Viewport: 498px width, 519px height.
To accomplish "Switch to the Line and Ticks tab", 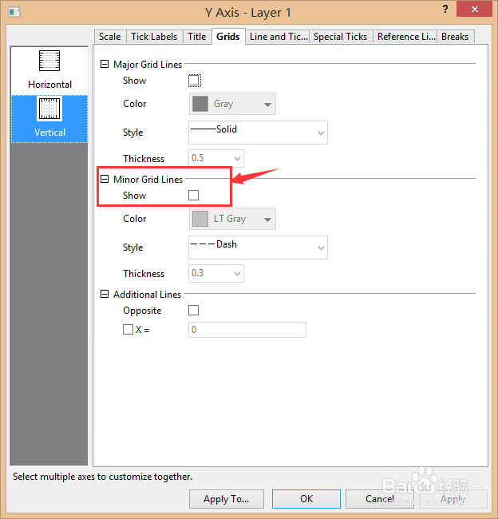I will (278, 37).
